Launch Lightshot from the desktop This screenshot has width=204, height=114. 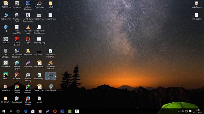tap(28, 64)
